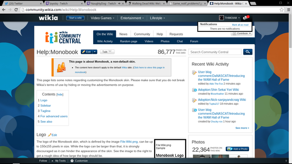
Task: Click the Follow button in bottom bar
Action: pos(43,161)
